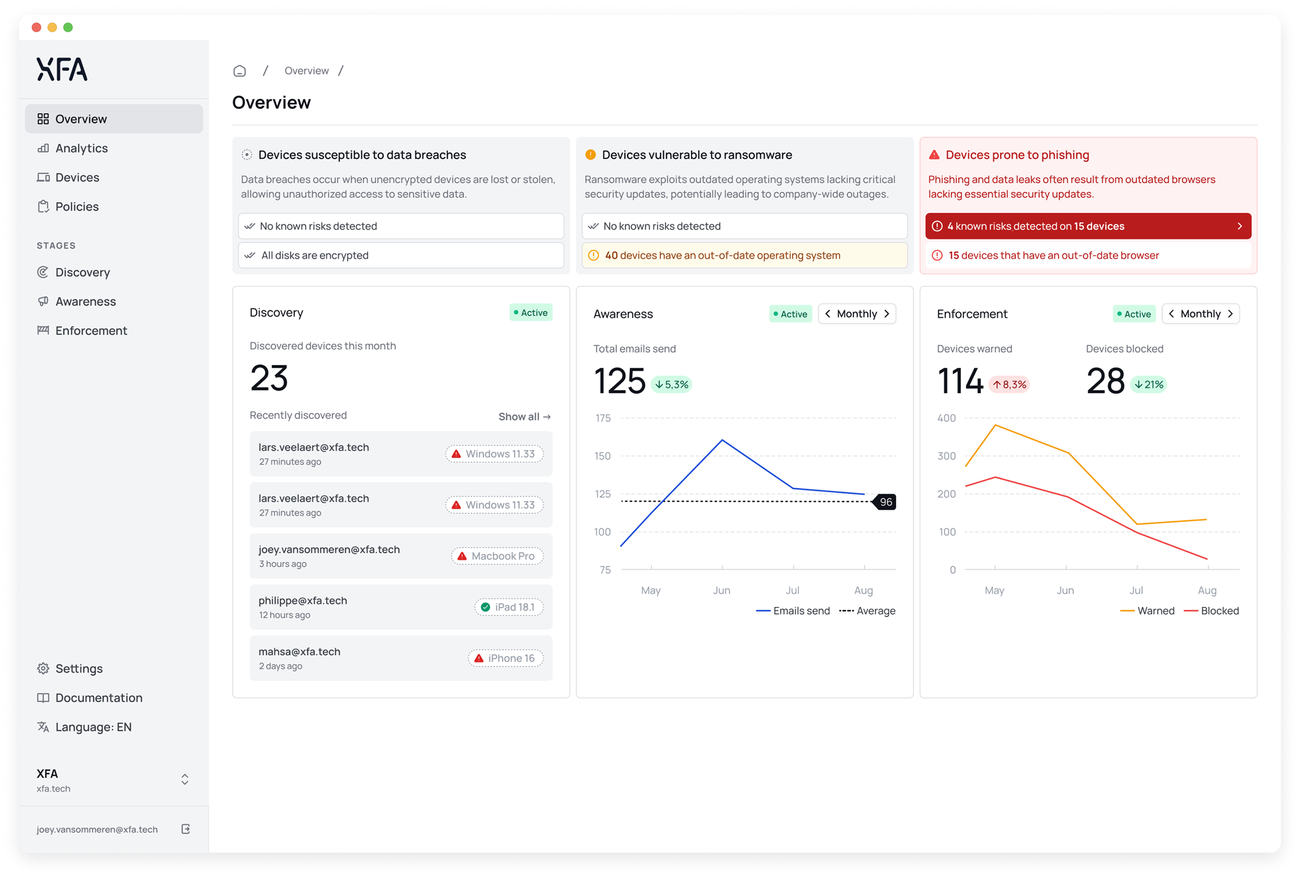
Task: Select Language EN switcher
Action: (x=94, y=727)
